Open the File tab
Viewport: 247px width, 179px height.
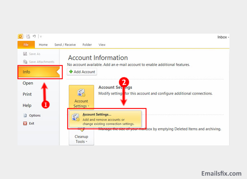coord(26,45)
